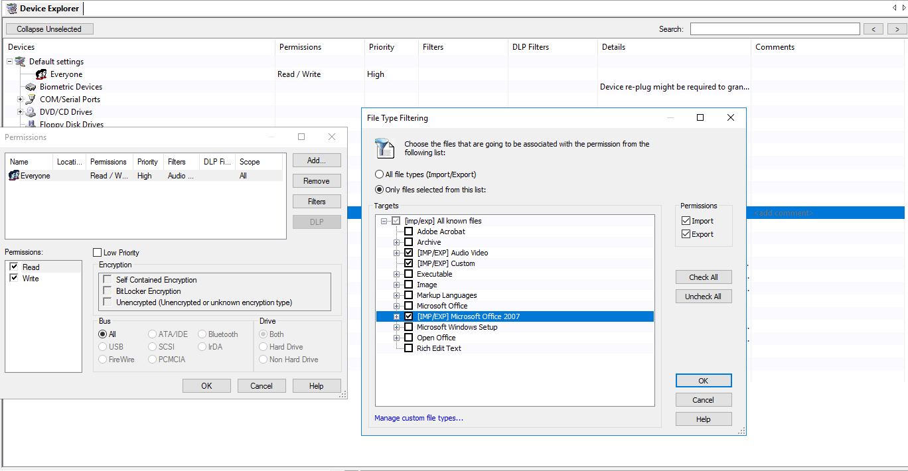Expand the Archive file type node
The image size is (908, 471).
pyautogui.click(x=396, y=242)
